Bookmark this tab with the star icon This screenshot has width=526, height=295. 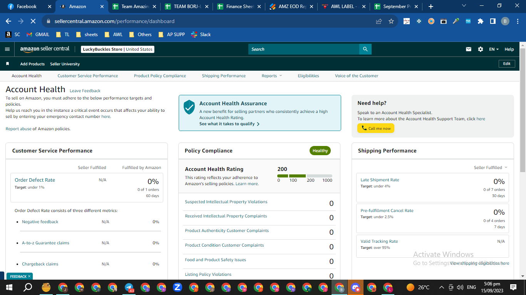(x=391, y=21)
